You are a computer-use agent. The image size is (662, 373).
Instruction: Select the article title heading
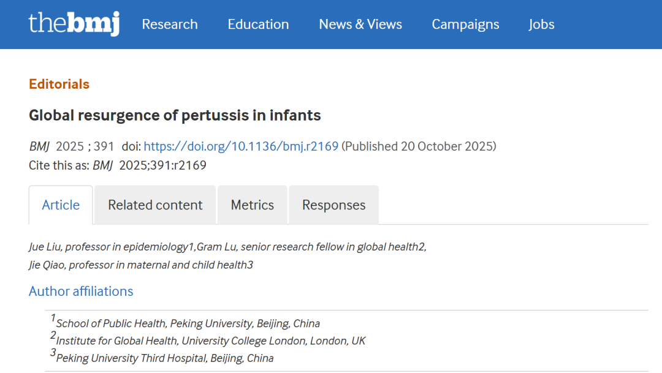(x=175, y=115)
